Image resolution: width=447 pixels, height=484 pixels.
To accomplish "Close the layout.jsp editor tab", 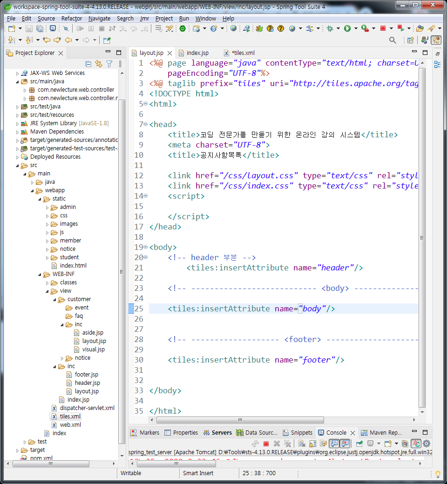I will point(169,53).
